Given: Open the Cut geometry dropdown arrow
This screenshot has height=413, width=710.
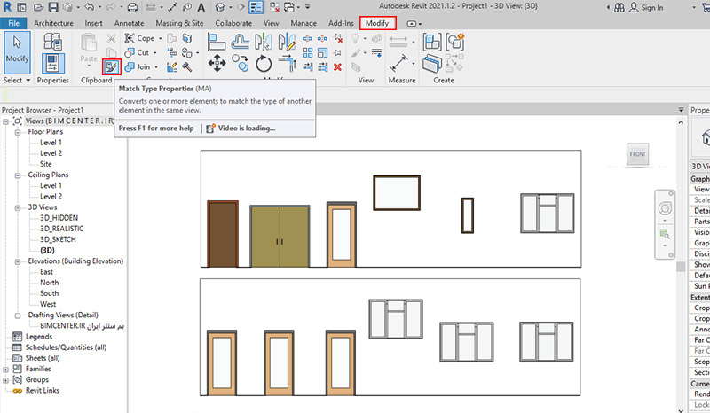Looking at the screenshot, I should 154,53.
